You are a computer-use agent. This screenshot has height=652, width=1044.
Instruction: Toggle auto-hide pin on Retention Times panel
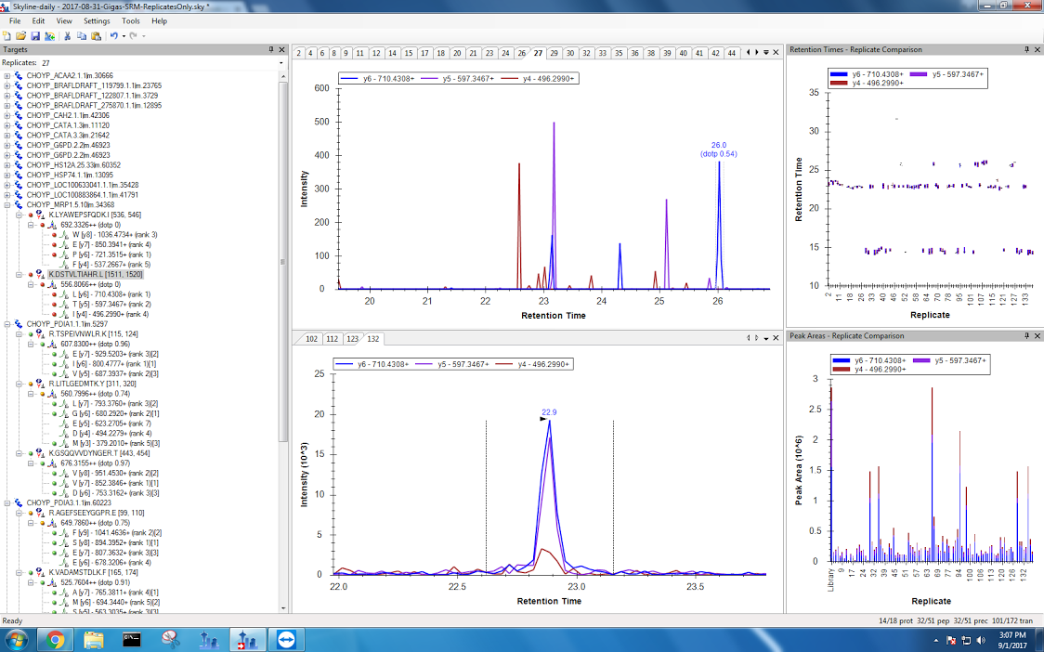coord(1024,49)
